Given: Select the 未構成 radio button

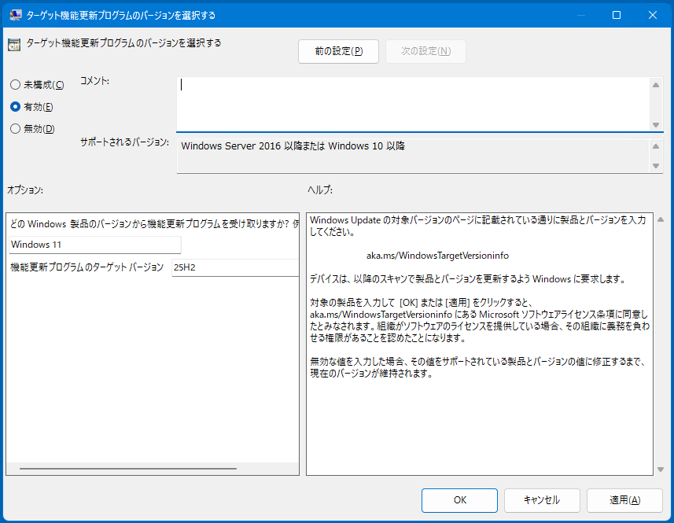Looking at the screenshot, I should [x=16, y=85].
